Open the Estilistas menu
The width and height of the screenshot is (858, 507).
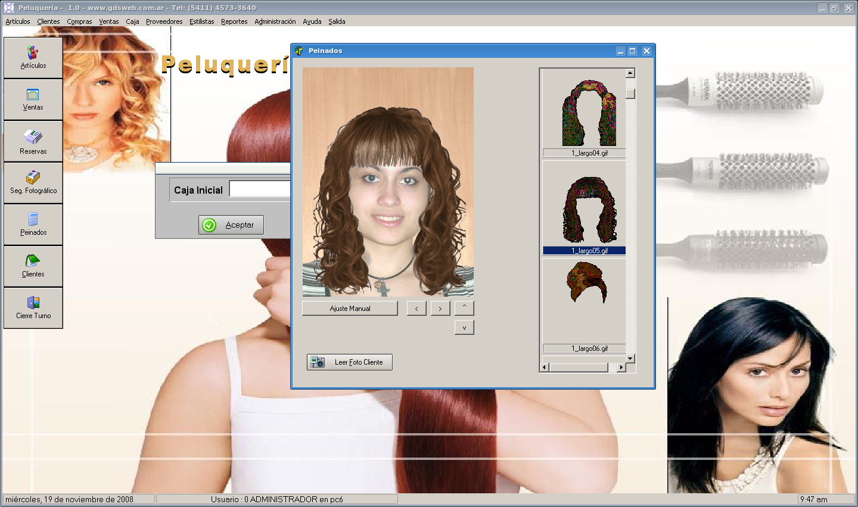coord(202,21)
